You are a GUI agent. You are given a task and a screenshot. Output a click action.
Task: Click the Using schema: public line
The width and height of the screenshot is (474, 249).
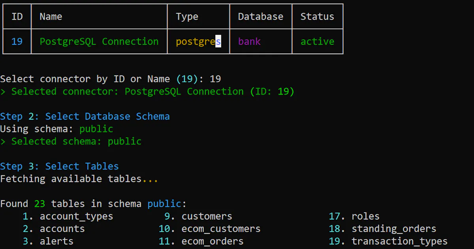(x=56, y=129)
